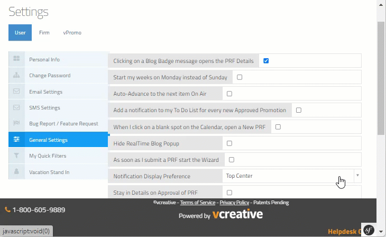Viewport: 386px width, 237px height.
Task: Click the General Settings sliders icon
Action: coord(16,139)
